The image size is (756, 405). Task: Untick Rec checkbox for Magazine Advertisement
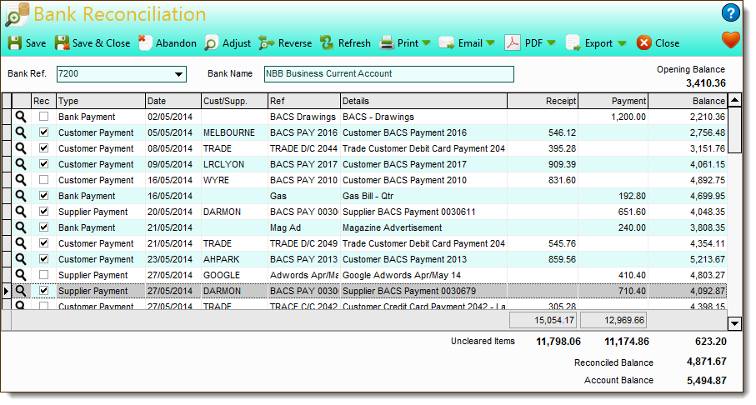coord(44,227)
